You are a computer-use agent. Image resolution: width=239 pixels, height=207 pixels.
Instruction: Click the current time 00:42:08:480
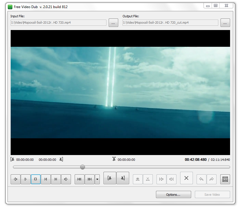pyautogui.click(x=195, y=160)
